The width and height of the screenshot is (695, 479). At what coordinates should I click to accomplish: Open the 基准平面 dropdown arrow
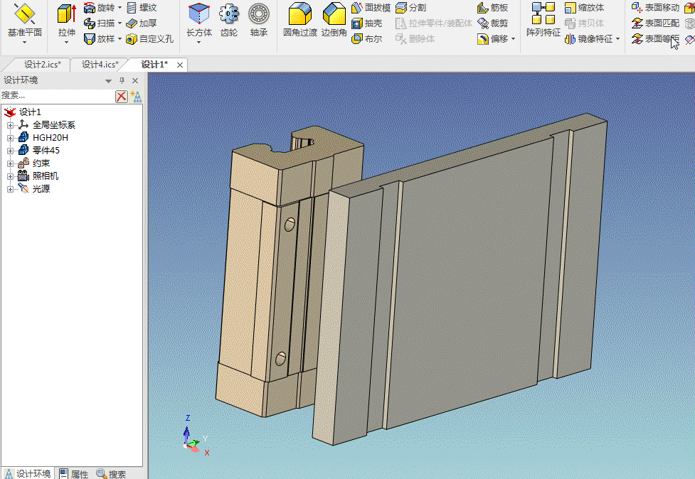pyautogui.click(x=25, y=42)
